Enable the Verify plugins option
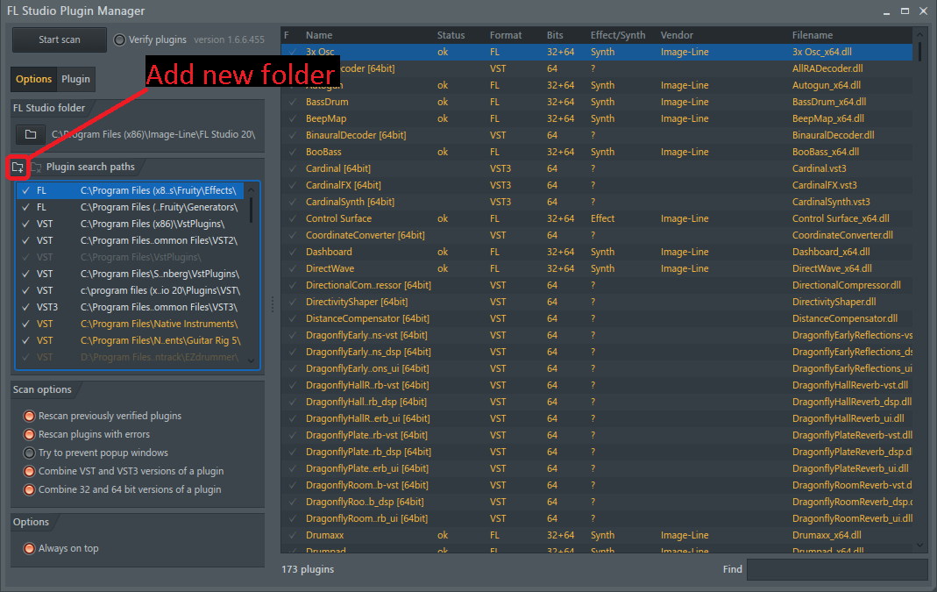This screenshot has width=937, height=592. click(x=120, y=39)
